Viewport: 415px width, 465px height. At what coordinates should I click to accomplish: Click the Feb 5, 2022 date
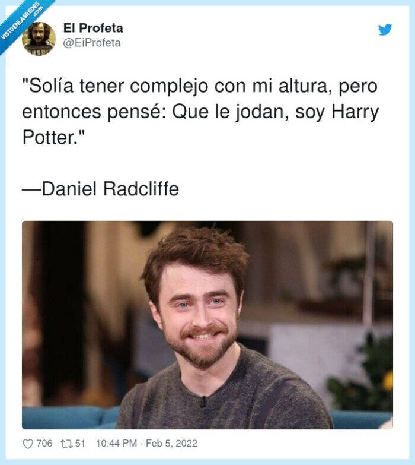pos(172,444)
